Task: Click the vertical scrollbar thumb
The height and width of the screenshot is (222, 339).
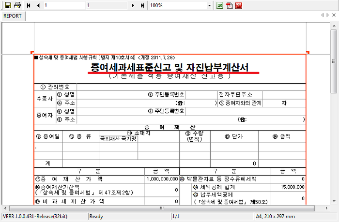Action: click(334, 61)
